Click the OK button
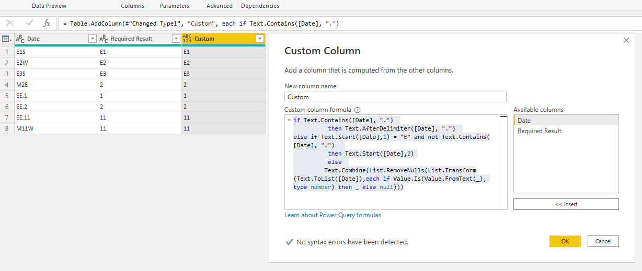 pos(565,241)
